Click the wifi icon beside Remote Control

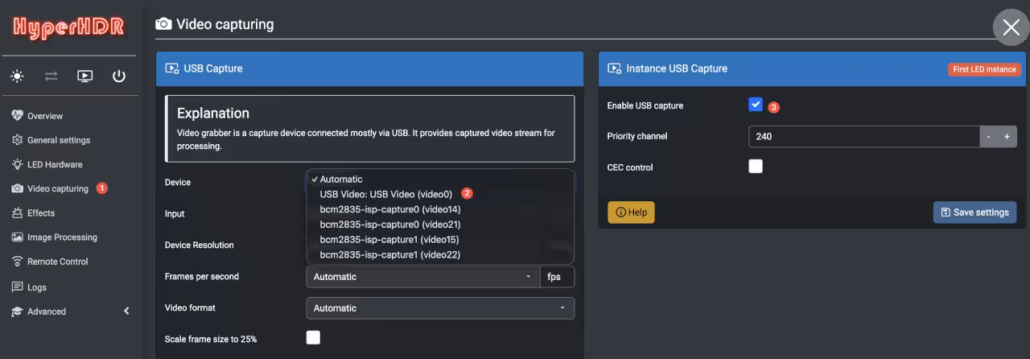[18, 262]
